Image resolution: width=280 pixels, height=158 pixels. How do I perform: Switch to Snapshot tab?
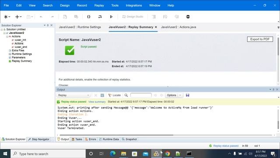129,139
